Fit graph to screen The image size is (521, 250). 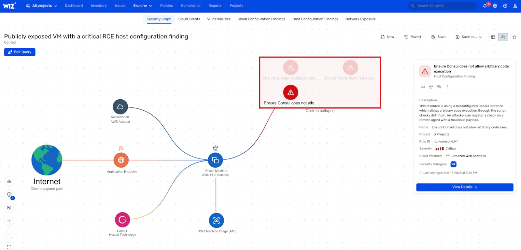9,247
